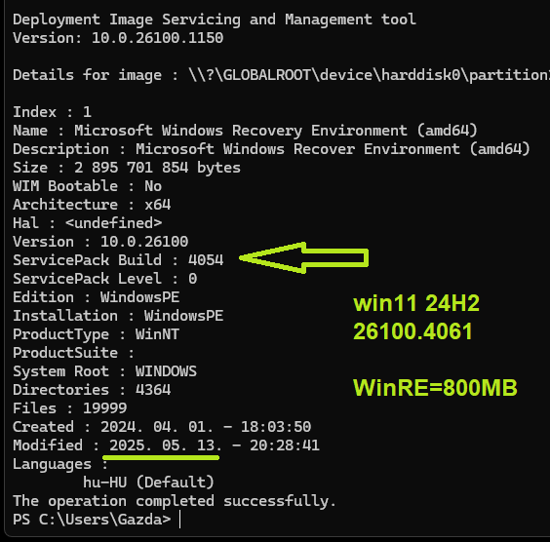Click the win11 24H2 green label
The height and width of the screenshot is (542, 550).
coord(416,303)
